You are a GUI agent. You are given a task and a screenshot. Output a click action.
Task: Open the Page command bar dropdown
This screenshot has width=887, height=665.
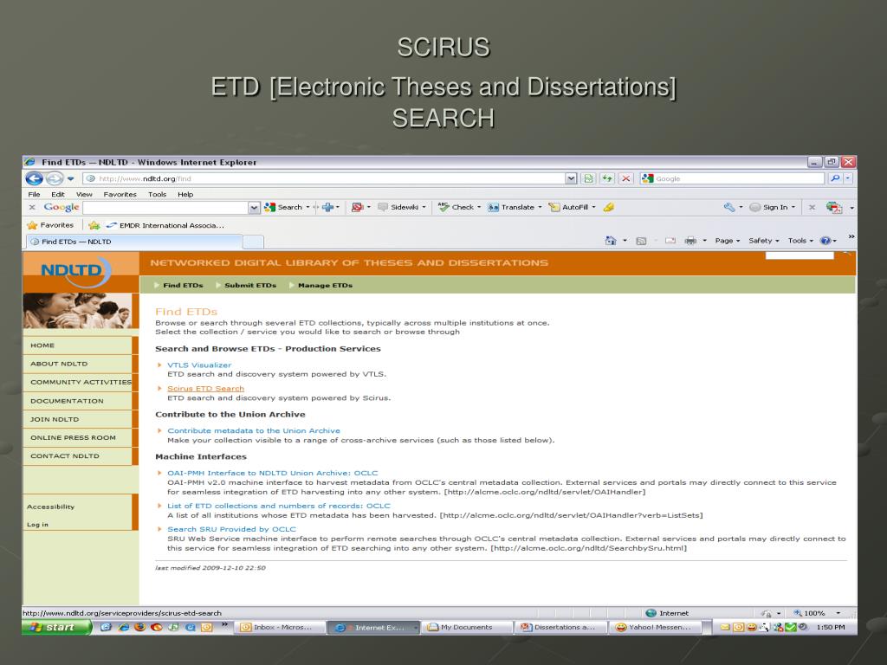[728, 241]
